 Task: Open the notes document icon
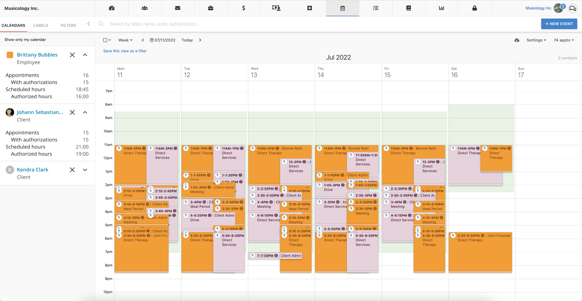tap(408, 8)
